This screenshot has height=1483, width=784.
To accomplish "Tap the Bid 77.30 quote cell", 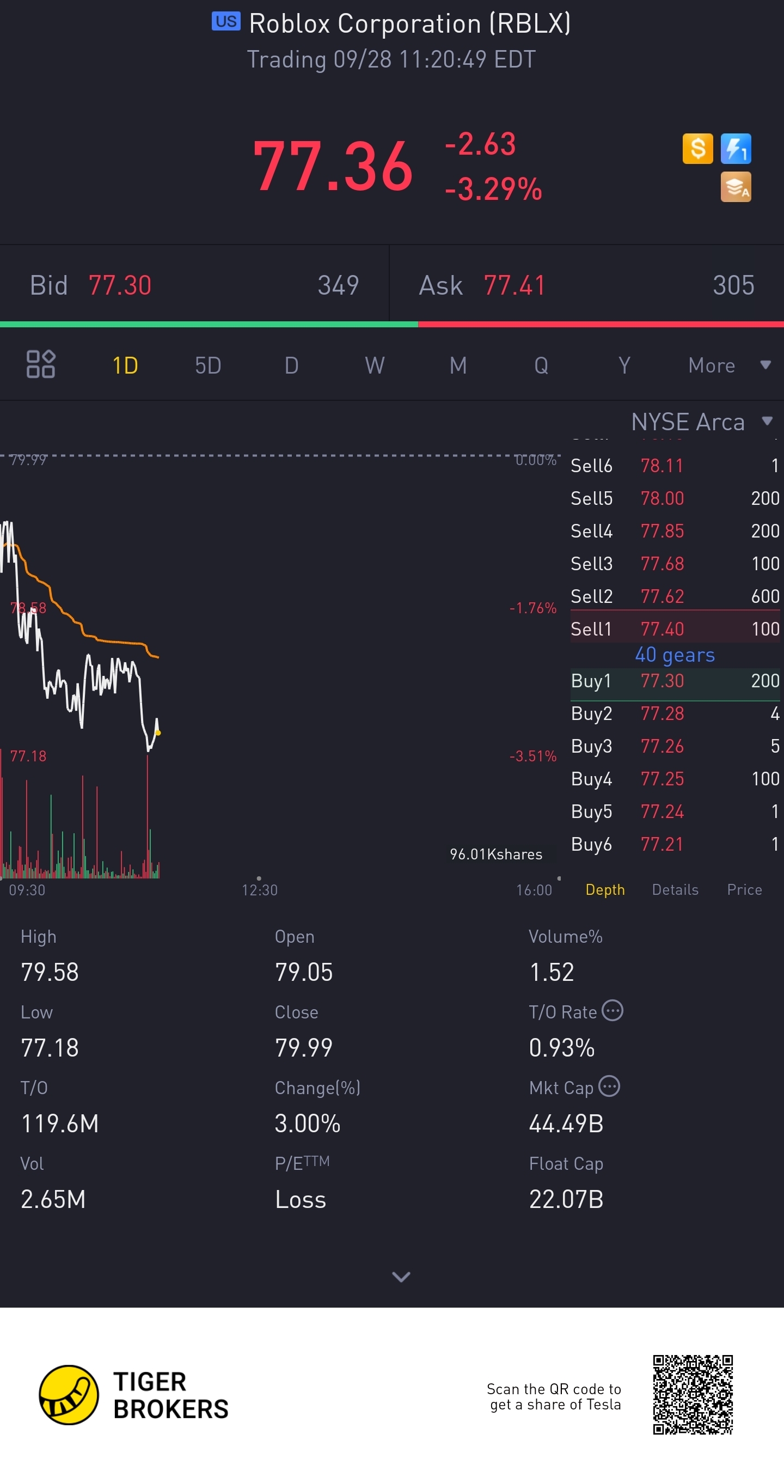I will tap(194, 285).
